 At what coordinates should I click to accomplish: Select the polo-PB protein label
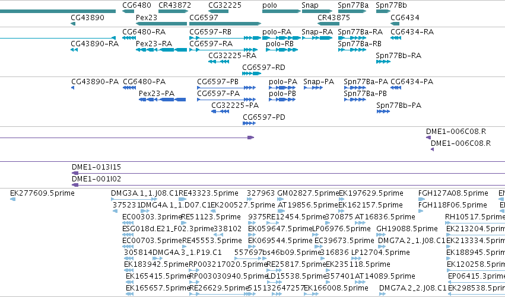tap(282, 94)
